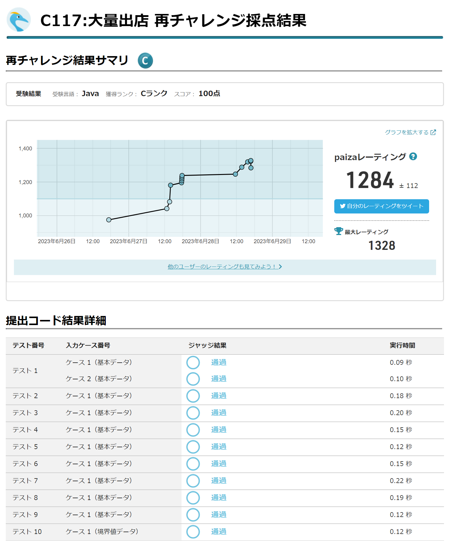Click the chevron arrow after the other users link
The image size is (457, 544).
click(x=280, y=267)
